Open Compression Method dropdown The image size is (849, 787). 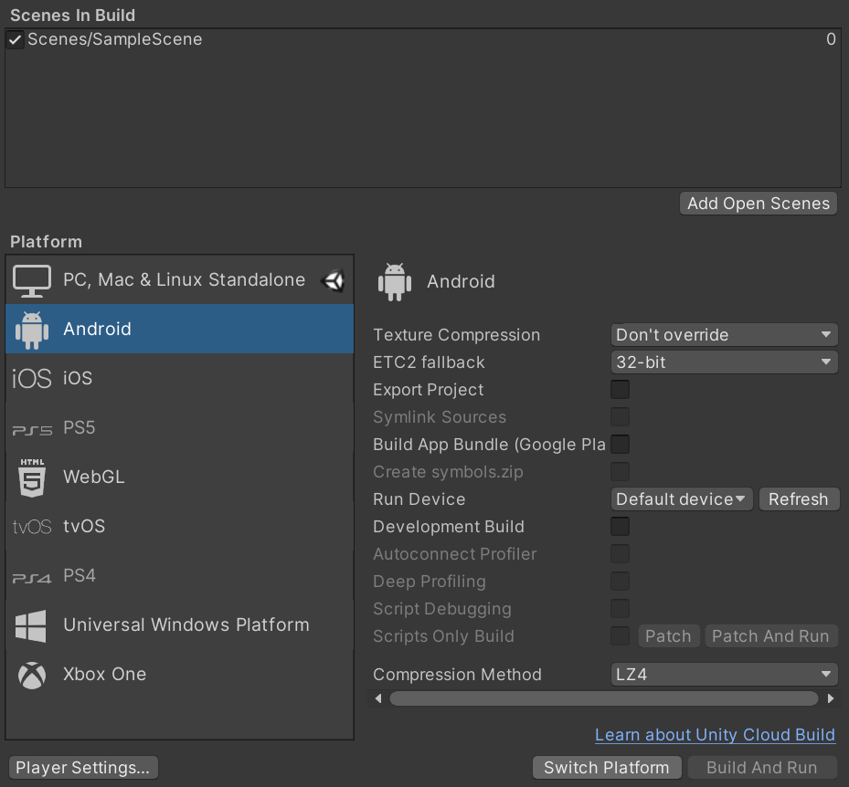click(724, 675)
